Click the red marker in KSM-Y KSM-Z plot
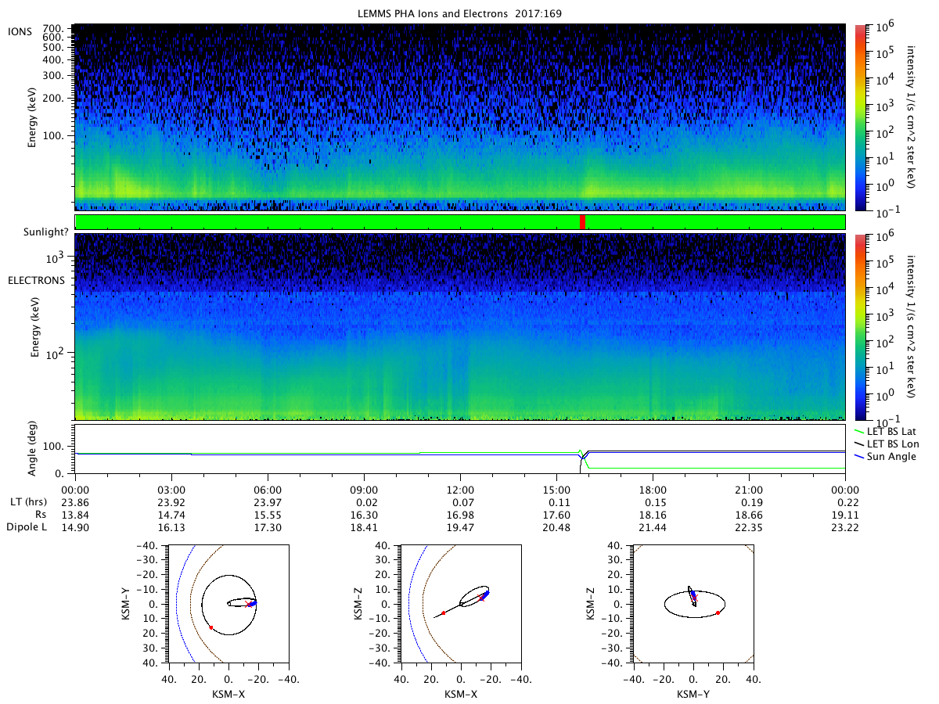939x704 pixels. [718, 612]
